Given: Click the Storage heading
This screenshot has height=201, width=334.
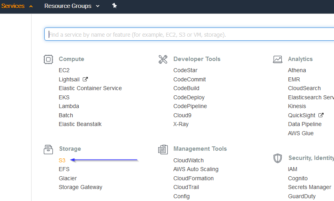Looking at the screenshot, I should 70,149.
